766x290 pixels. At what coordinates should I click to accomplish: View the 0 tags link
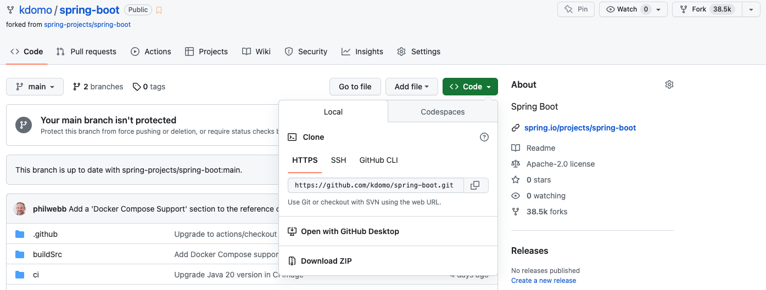click(x=149, y=87)
